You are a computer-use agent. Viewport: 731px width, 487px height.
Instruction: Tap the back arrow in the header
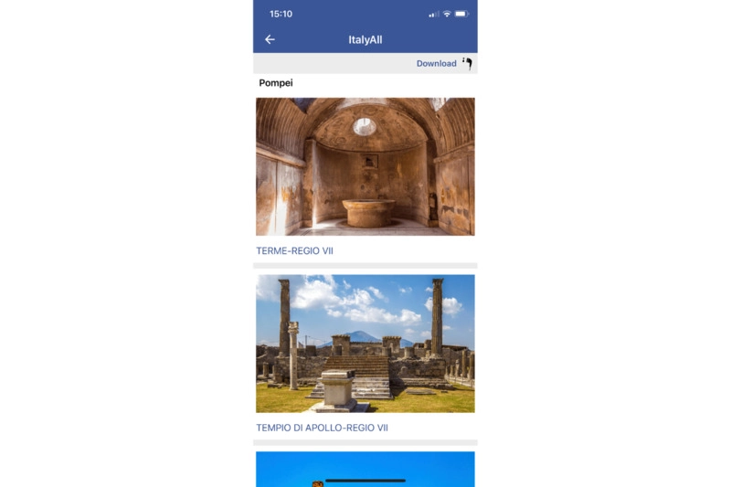[270, 39]
